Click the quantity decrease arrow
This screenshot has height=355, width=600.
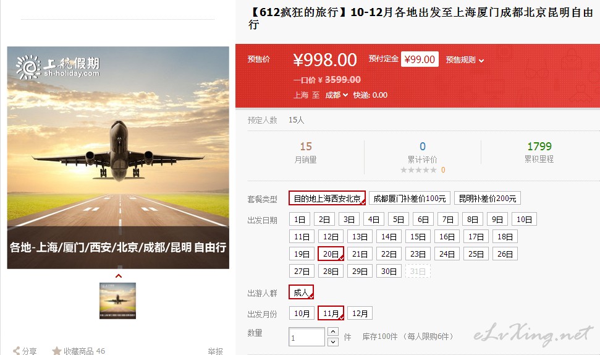pos(333,341)
